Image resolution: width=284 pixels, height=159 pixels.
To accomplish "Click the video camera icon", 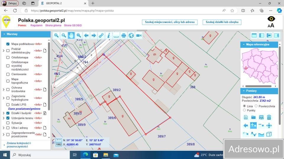I will click(139, 35).
